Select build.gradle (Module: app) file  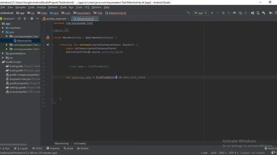(23, 70)
